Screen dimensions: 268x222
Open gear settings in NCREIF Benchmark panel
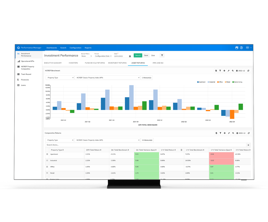[224, 71]
